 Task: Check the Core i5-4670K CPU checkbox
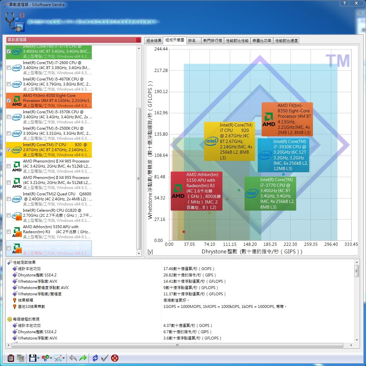(9, 84)
